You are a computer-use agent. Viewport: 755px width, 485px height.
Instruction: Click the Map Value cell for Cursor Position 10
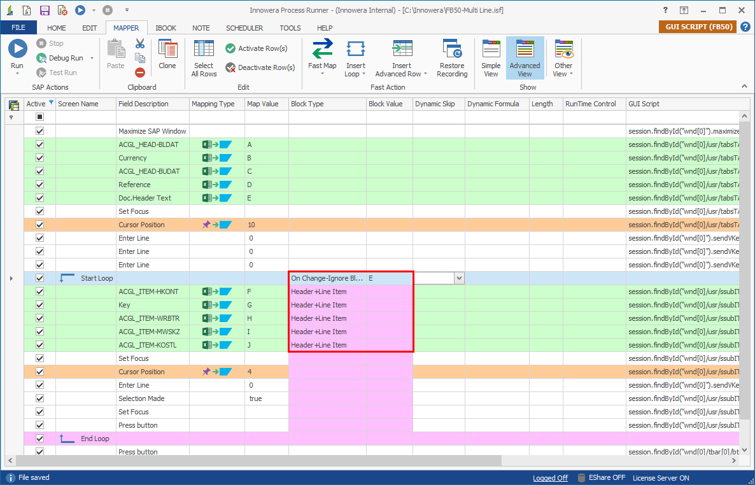point(266,225)
